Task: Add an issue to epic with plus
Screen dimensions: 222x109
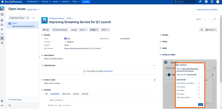Action: (155, 80)
